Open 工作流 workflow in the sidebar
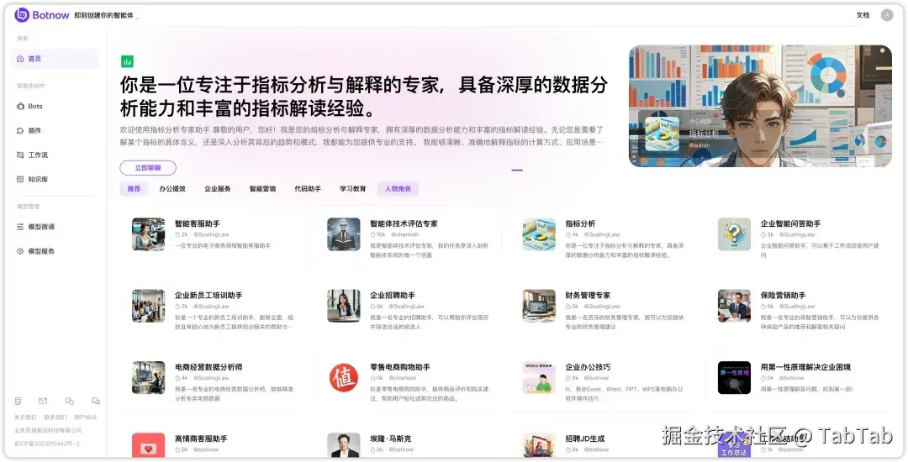Screen dimensions: 908x462 click(x=55, y=155)
